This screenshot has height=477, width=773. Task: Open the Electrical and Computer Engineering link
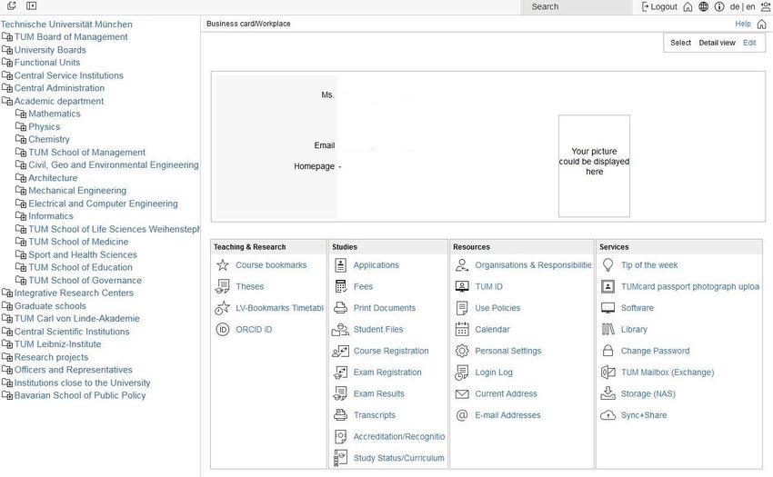click(x=103, y=204)
